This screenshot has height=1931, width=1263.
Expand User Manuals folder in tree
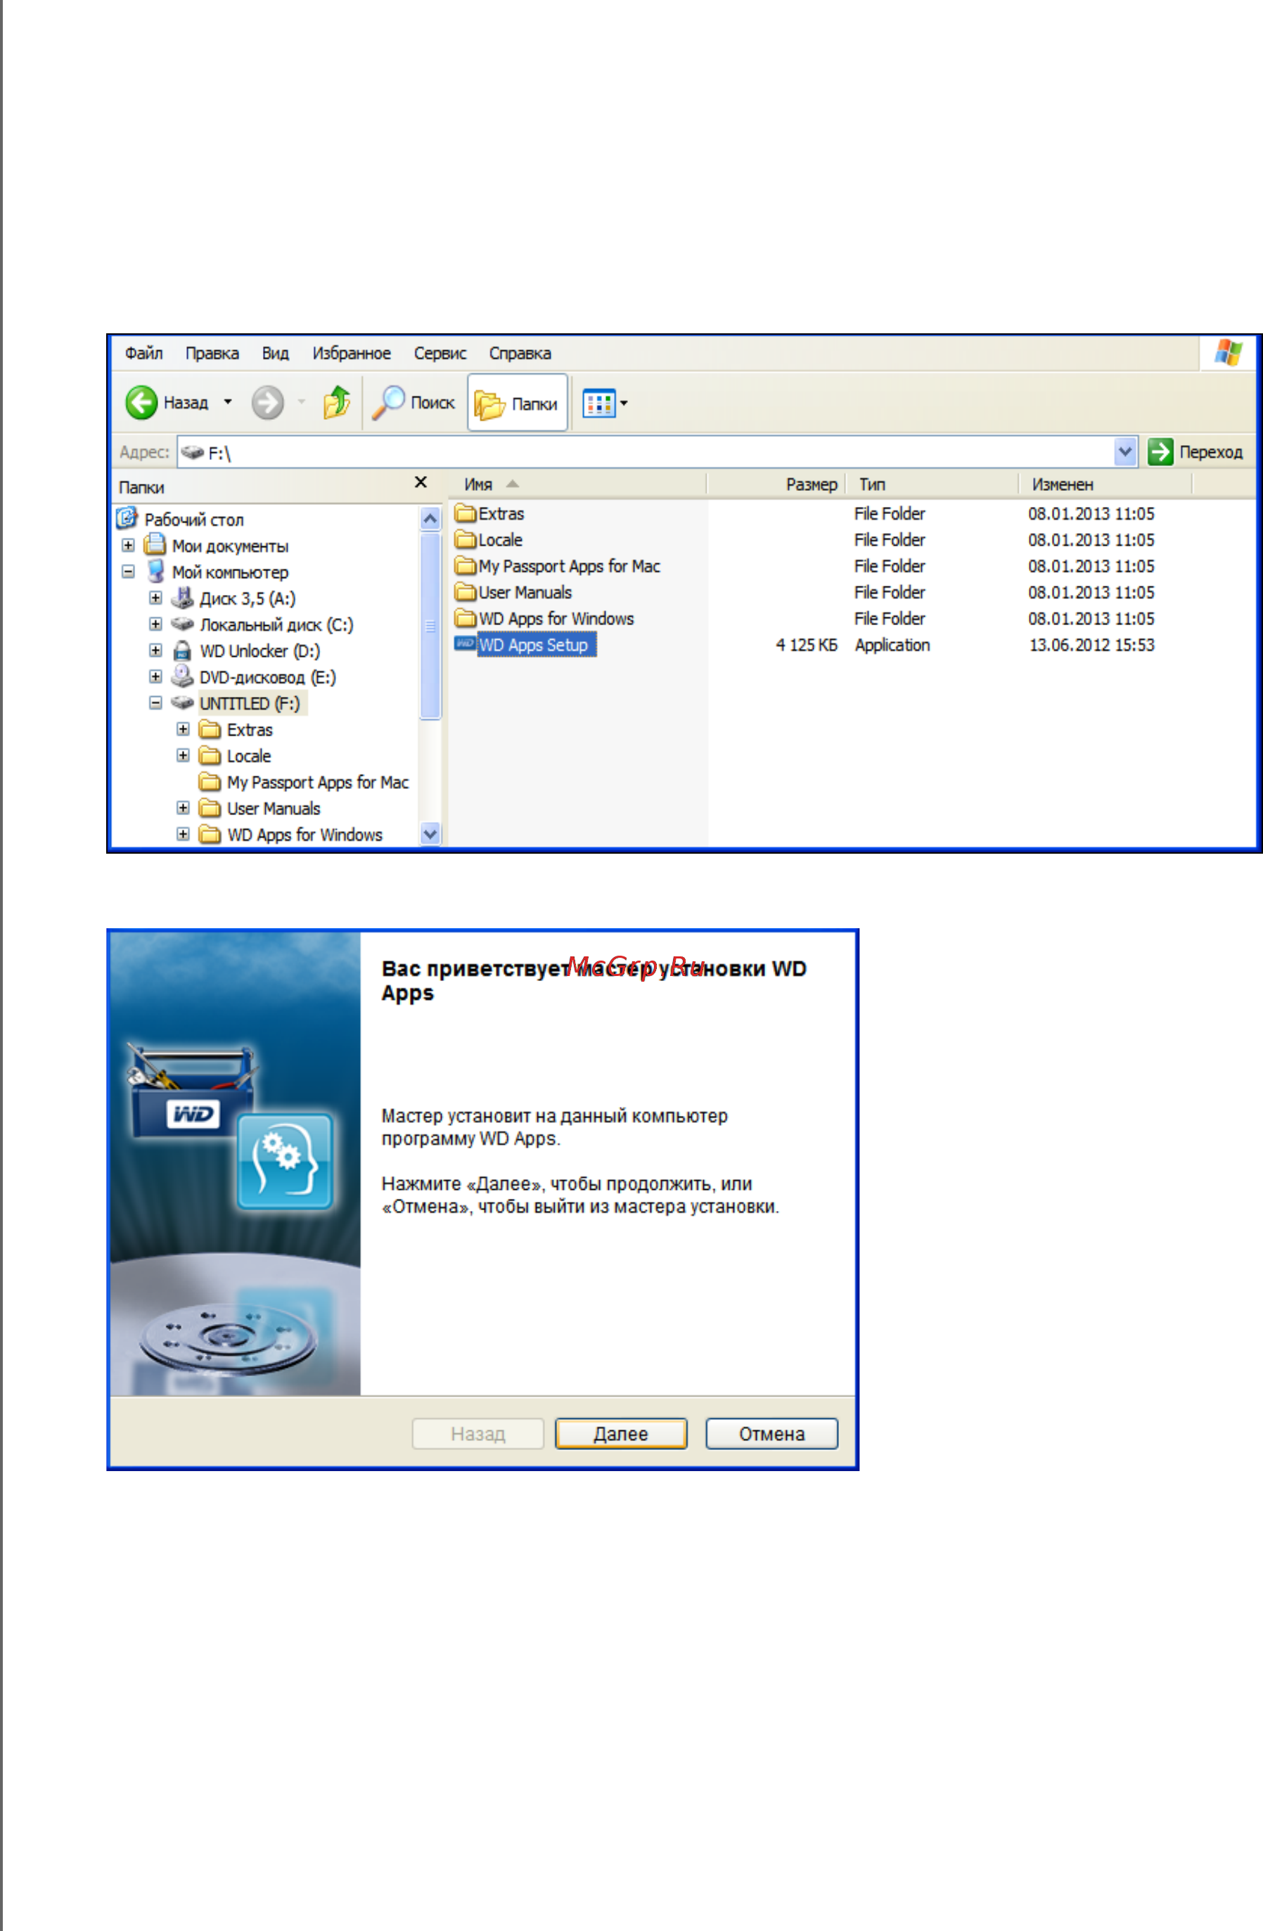point(184,808)
